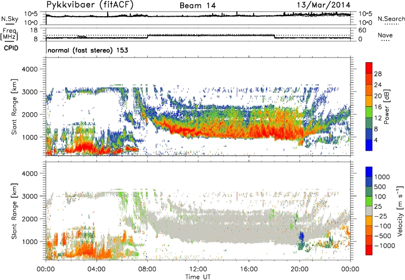Click Slant Range [km] label of velocity panel

pos(14,211)
